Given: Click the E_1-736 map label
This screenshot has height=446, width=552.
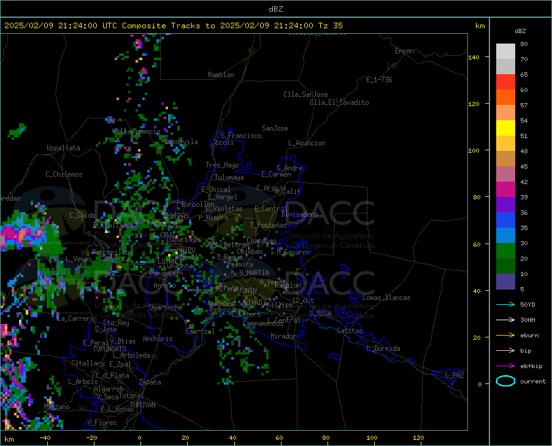Looking at the screenshot, I should point(379,80).
